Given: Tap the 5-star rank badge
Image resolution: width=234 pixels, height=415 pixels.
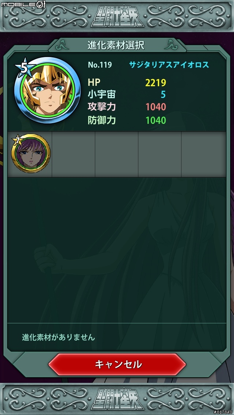Looking at the screenshot, I should pyautogui.click(x=24, y=68).
